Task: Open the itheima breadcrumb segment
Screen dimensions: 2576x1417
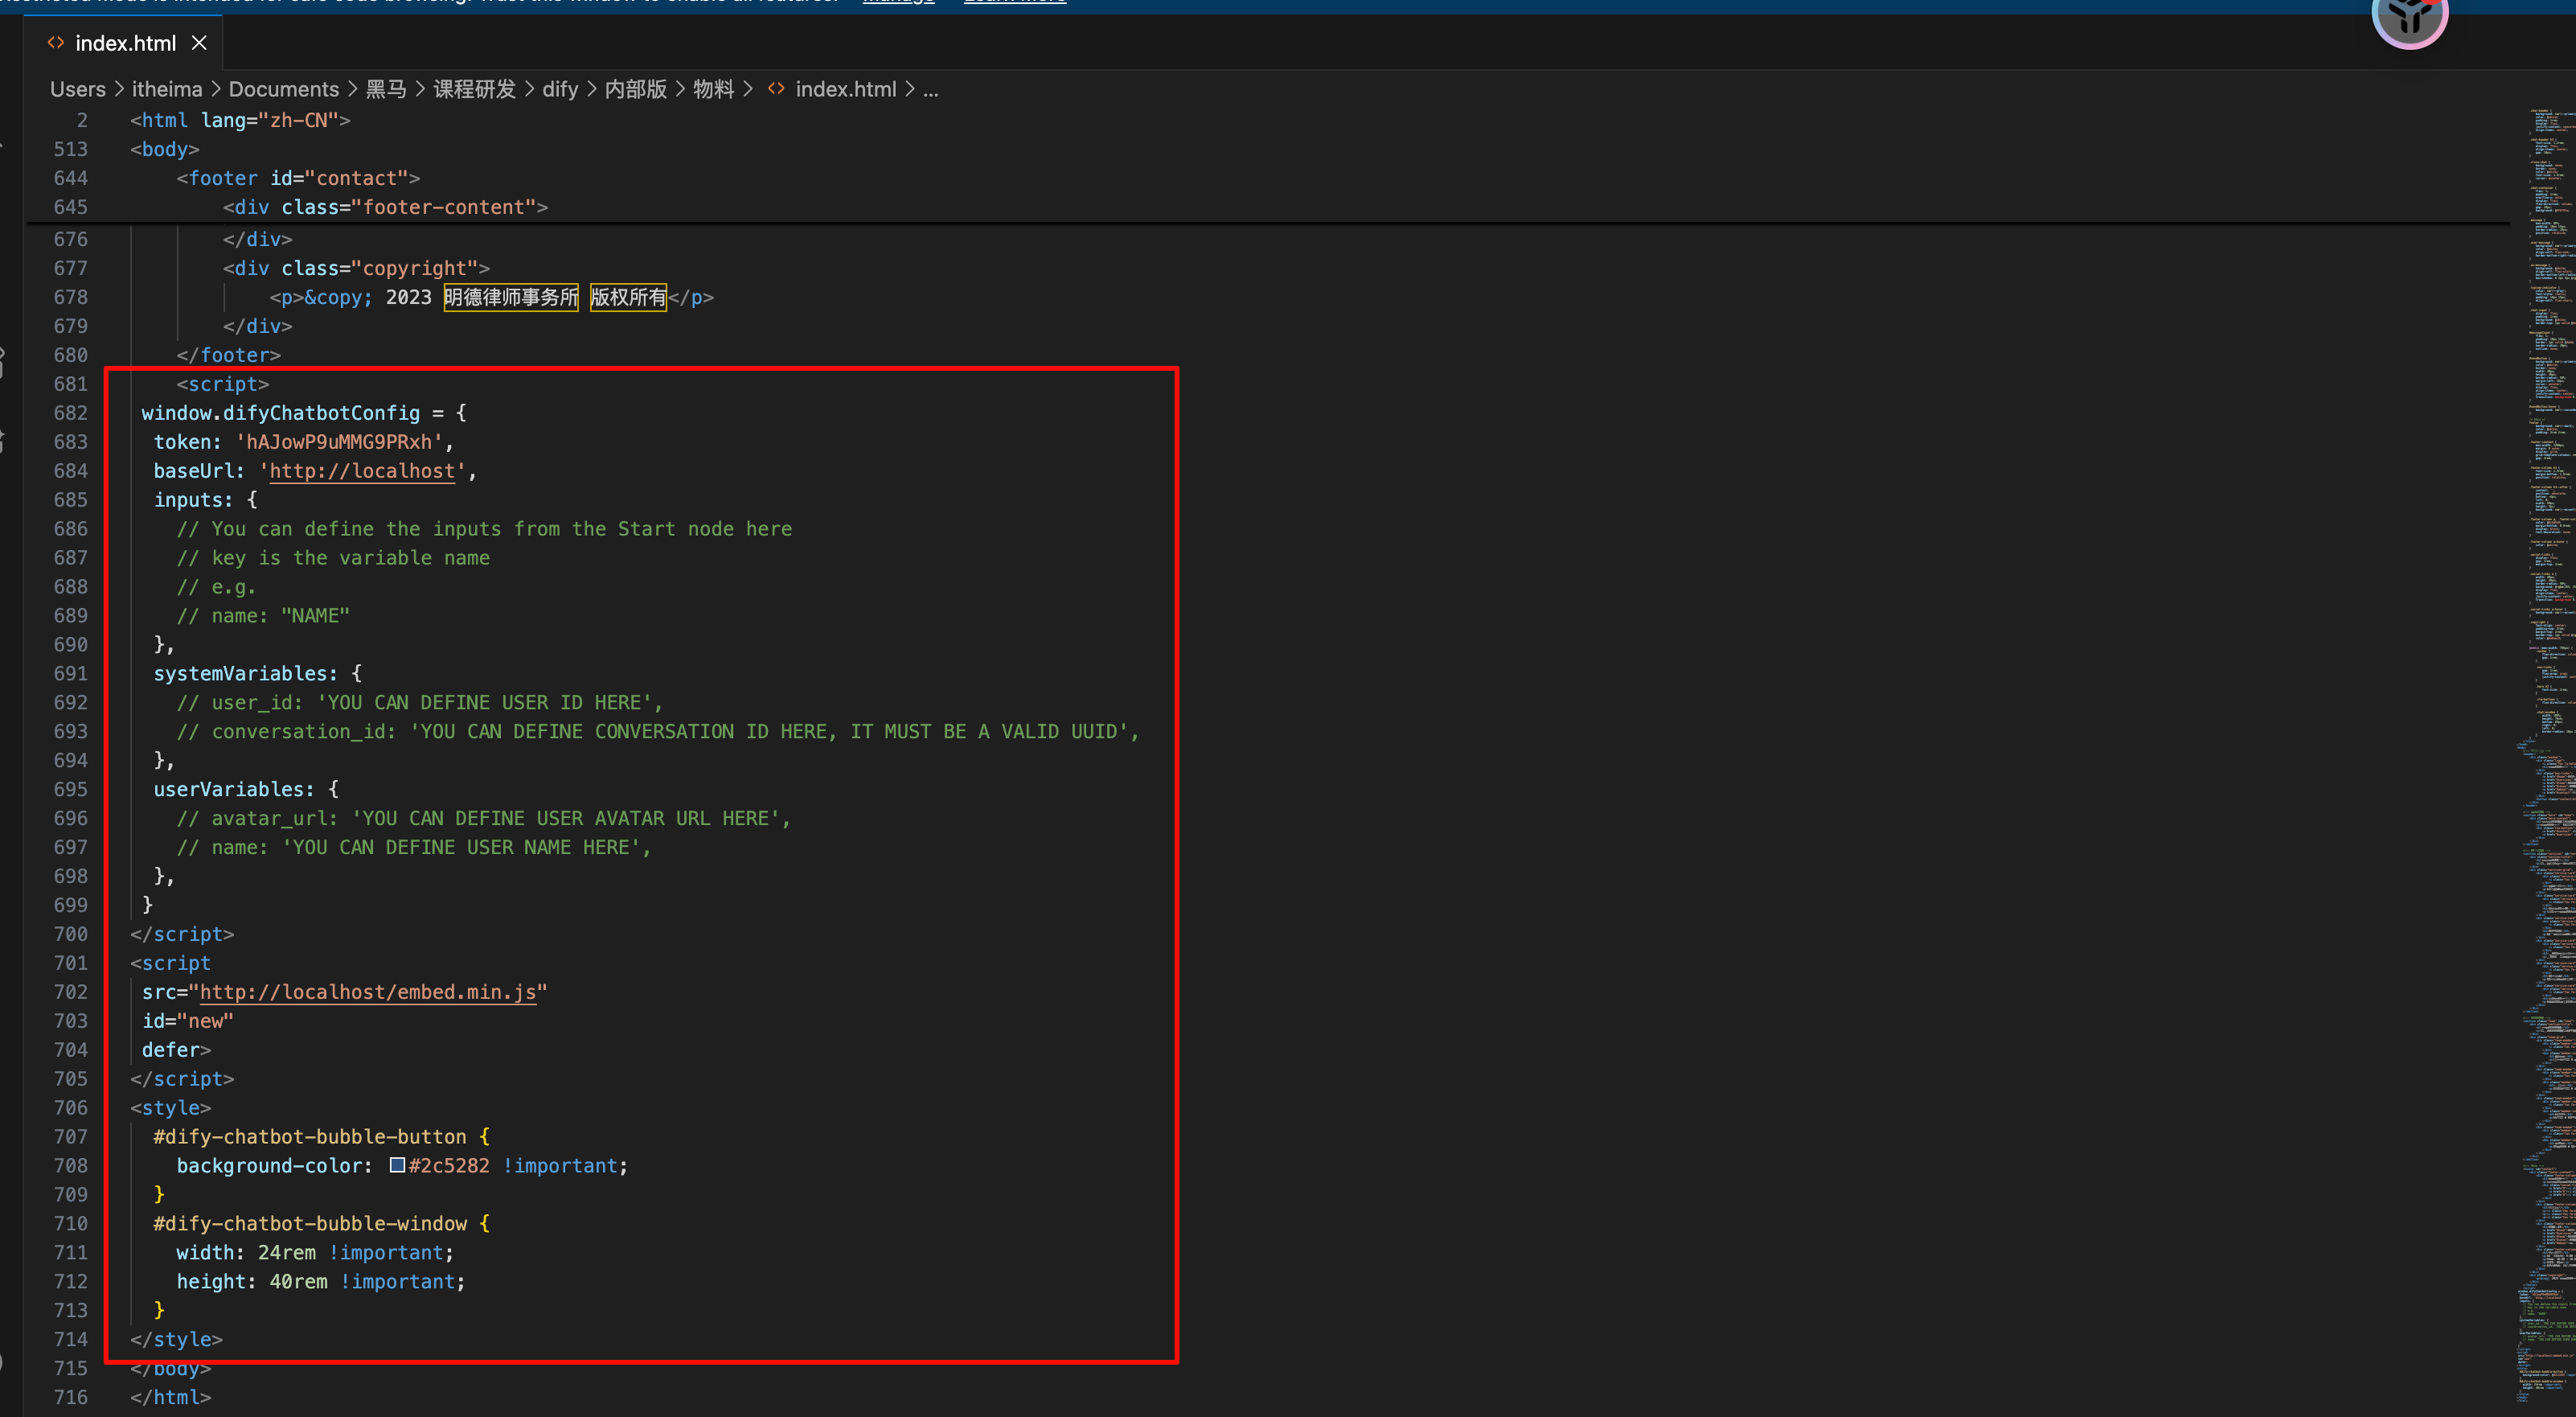Action: 167,89
